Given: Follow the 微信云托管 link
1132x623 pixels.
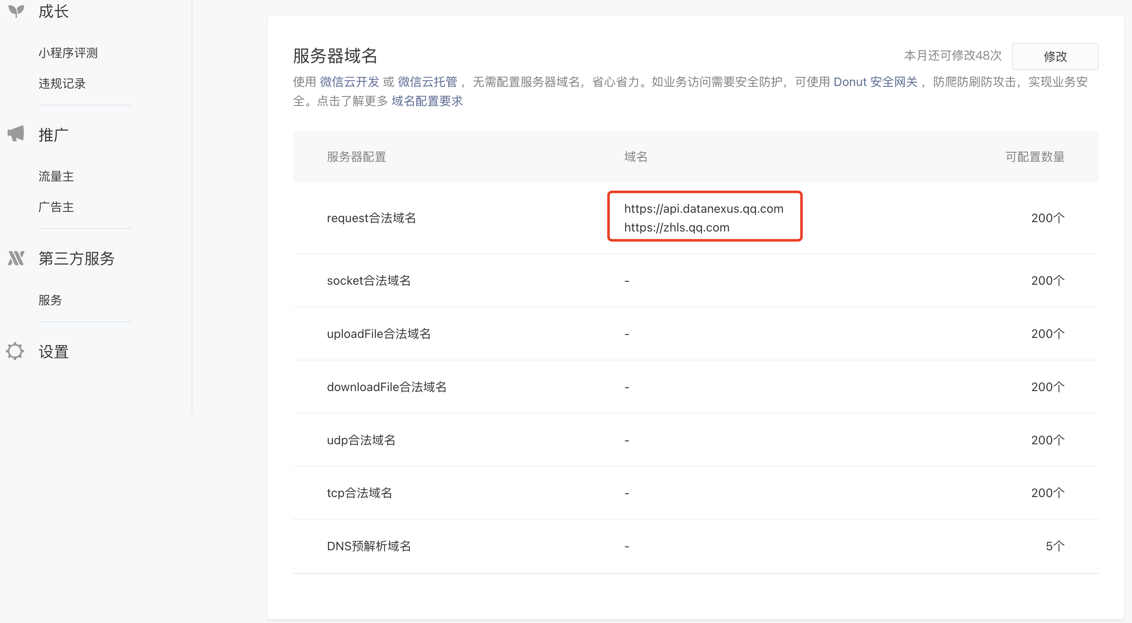Looking at the screenshot, I should tap(428, 82).
